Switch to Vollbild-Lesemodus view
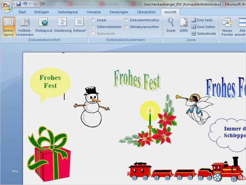Image resolution: width=246 pixels, height=185 pixels. pyautogui.click(x=25, y=27)
